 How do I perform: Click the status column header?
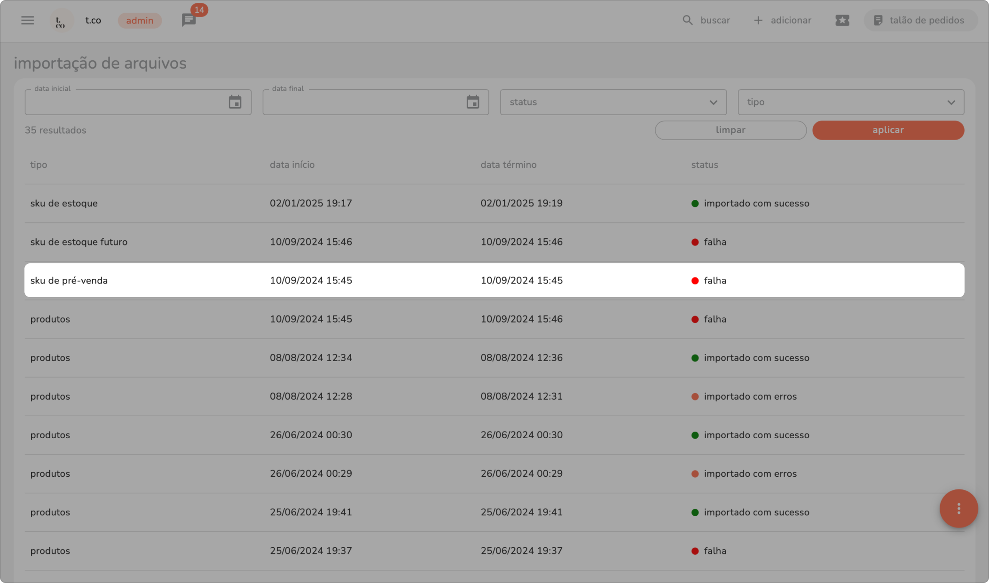tap(704, 165)
